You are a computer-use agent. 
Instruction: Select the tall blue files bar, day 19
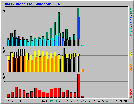point(79,28)
